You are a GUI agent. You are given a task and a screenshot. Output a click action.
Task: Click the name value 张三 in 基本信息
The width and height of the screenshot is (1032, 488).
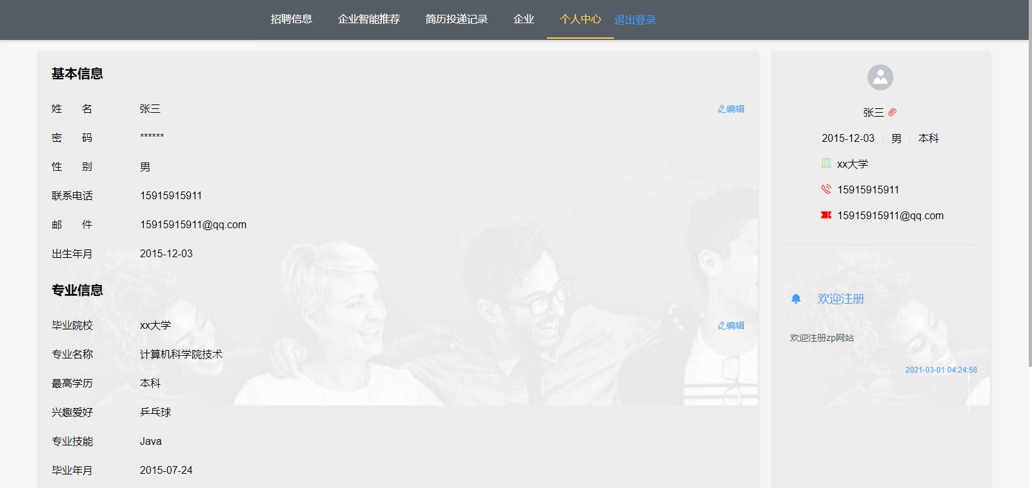click(x=150, y=109)
